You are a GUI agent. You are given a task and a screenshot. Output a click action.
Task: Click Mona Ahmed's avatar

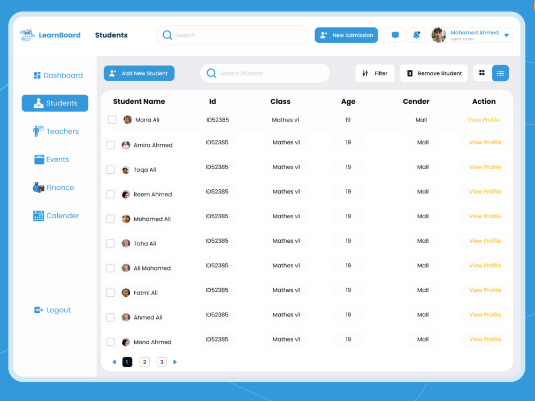click(126, 342)
